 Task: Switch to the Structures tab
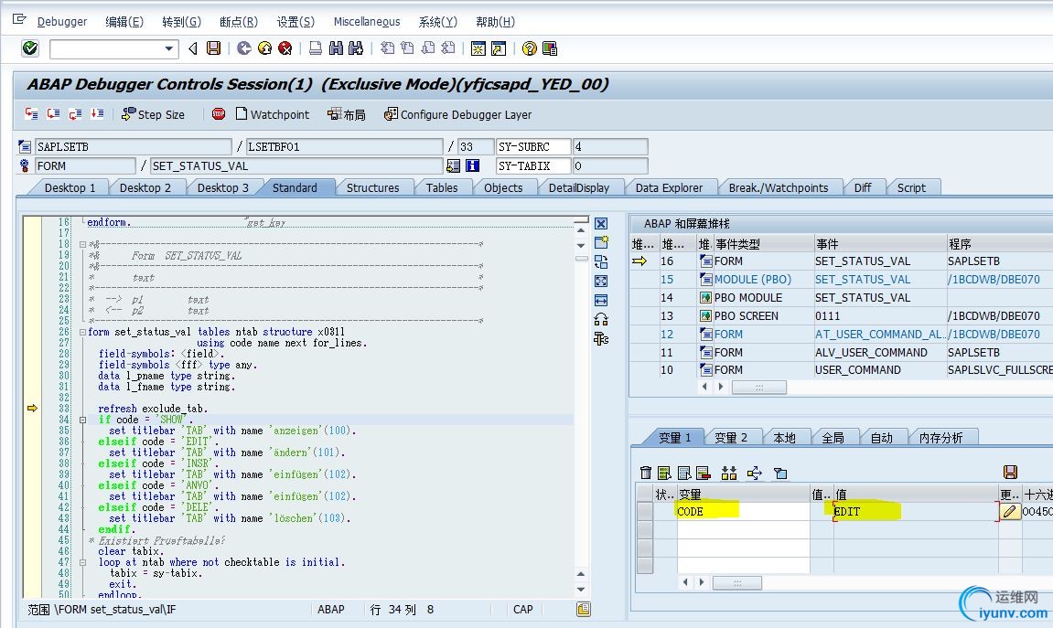pos(372,188)
